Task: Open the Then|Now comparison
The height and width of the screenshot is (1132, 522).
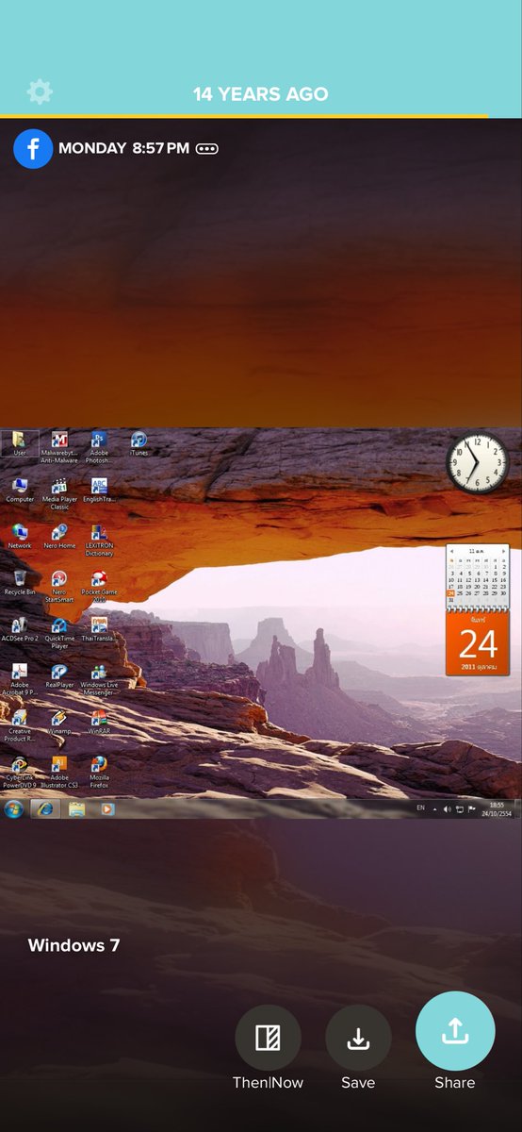Action: pos(268,1038)
